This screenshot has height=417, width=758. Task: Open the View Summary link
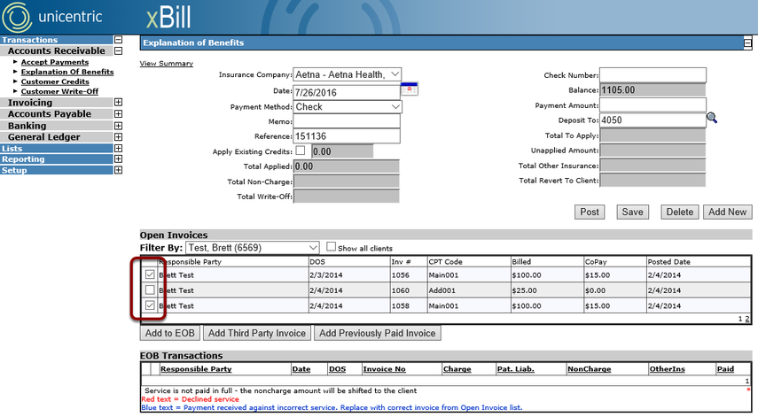pyautogui.click(x=167, y=63)
